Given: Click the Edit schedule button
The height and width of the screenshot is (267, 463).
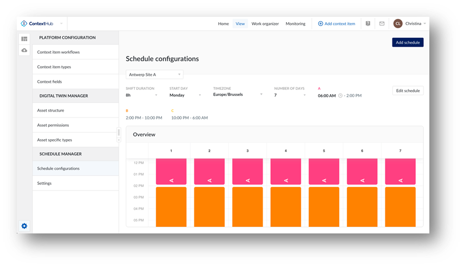Looking at the screenshot, I should [408, 90].
